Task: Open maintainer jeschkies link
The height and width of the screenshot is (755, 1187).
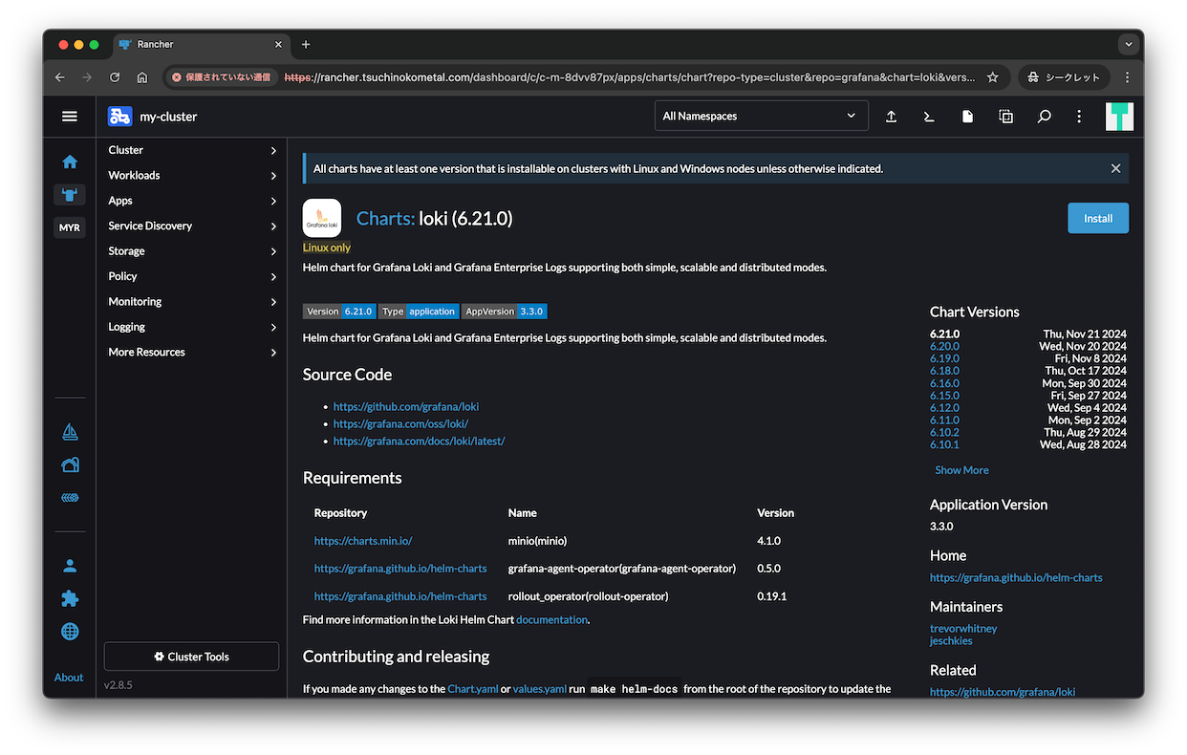Action: click(951, 641)
